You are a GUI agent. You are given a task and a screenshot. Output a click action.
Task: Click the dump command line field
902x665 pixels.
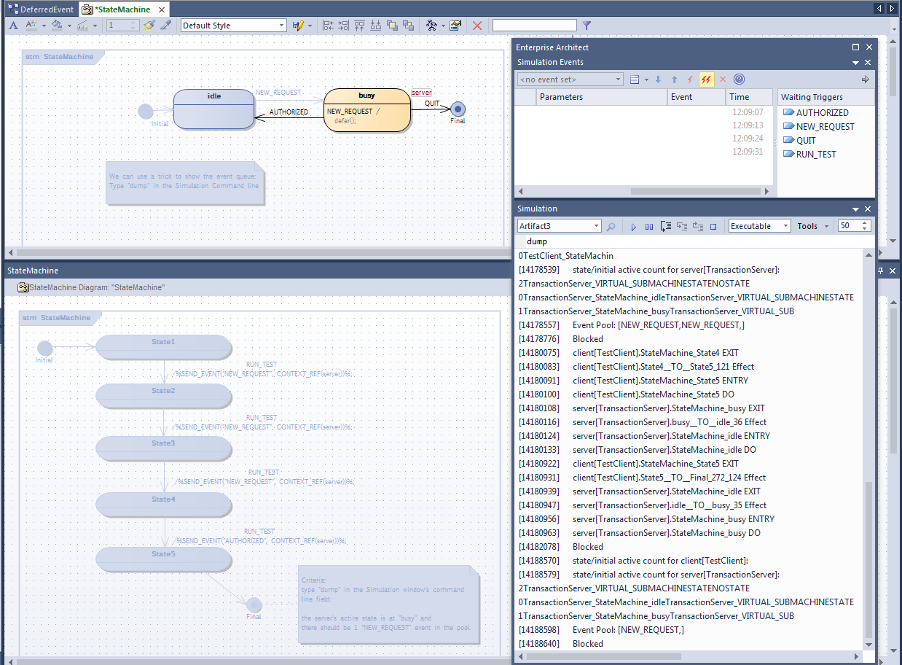[692, 241]
